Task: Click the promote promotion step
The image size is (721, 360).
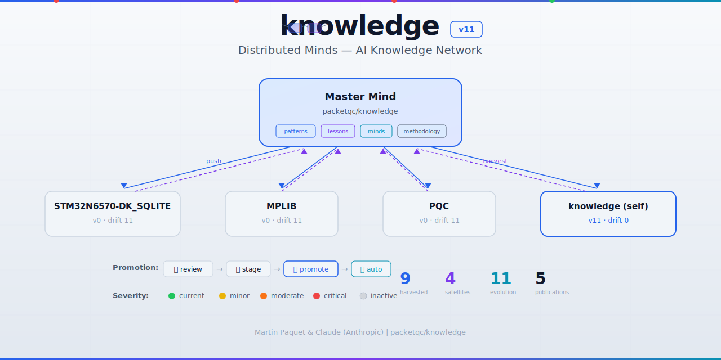Action: [x=311, y=269]
